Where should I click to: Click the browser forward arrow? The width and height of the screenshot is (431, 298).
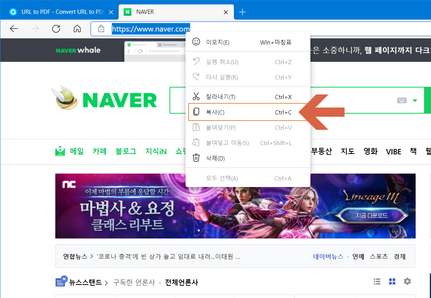pos(35,28)
